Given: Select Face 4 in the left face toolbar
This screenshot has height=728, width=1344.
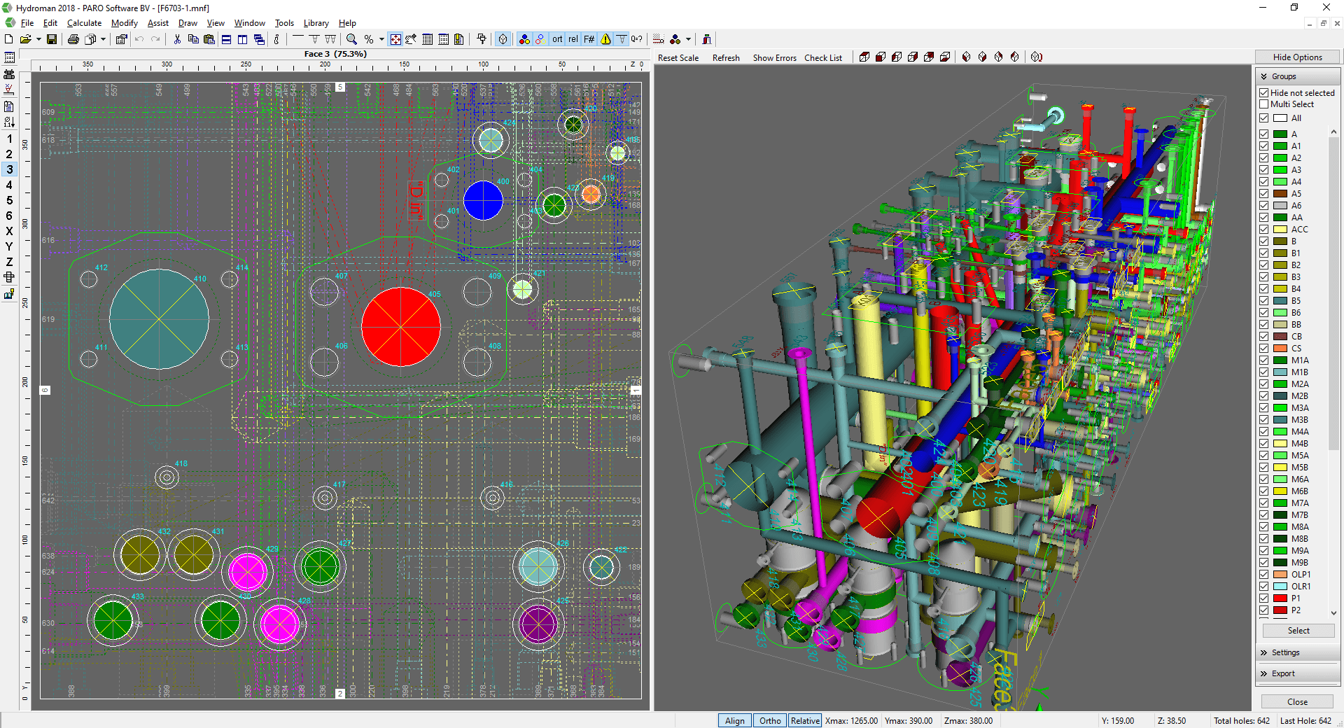Looking at the screenshot, I should (9, 185).
